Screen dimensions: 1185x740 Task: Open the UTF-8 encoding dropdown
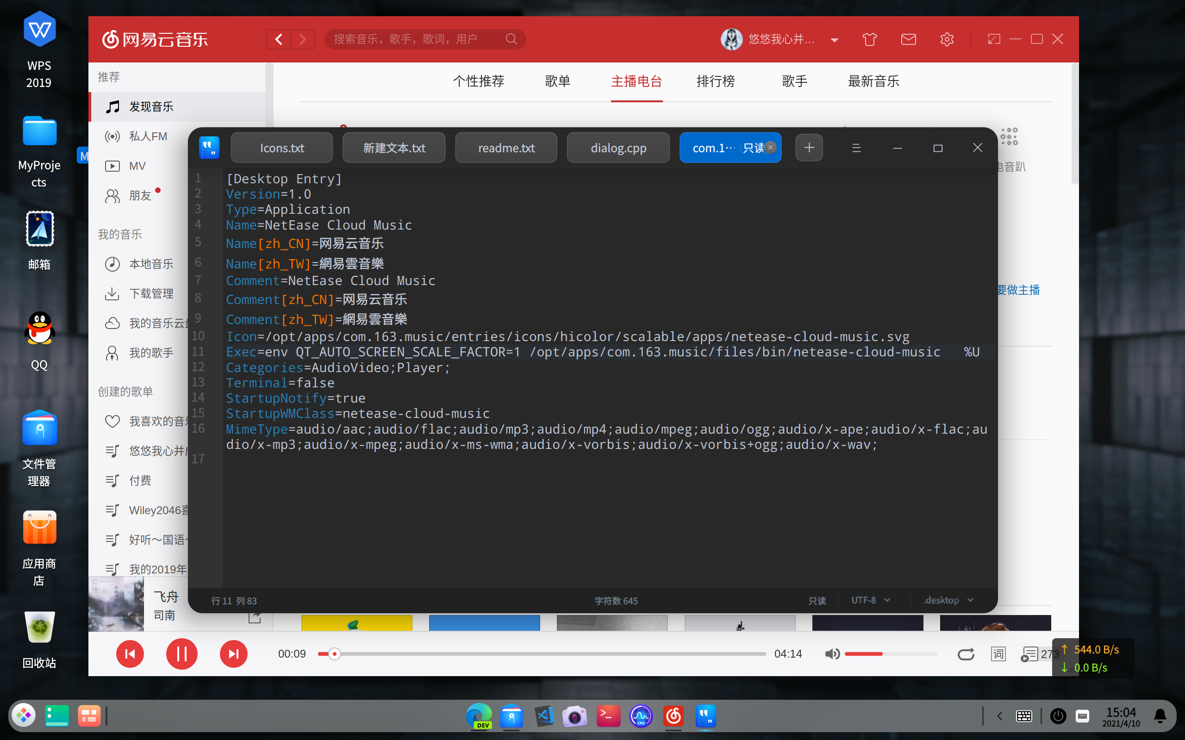coord(870,600)
